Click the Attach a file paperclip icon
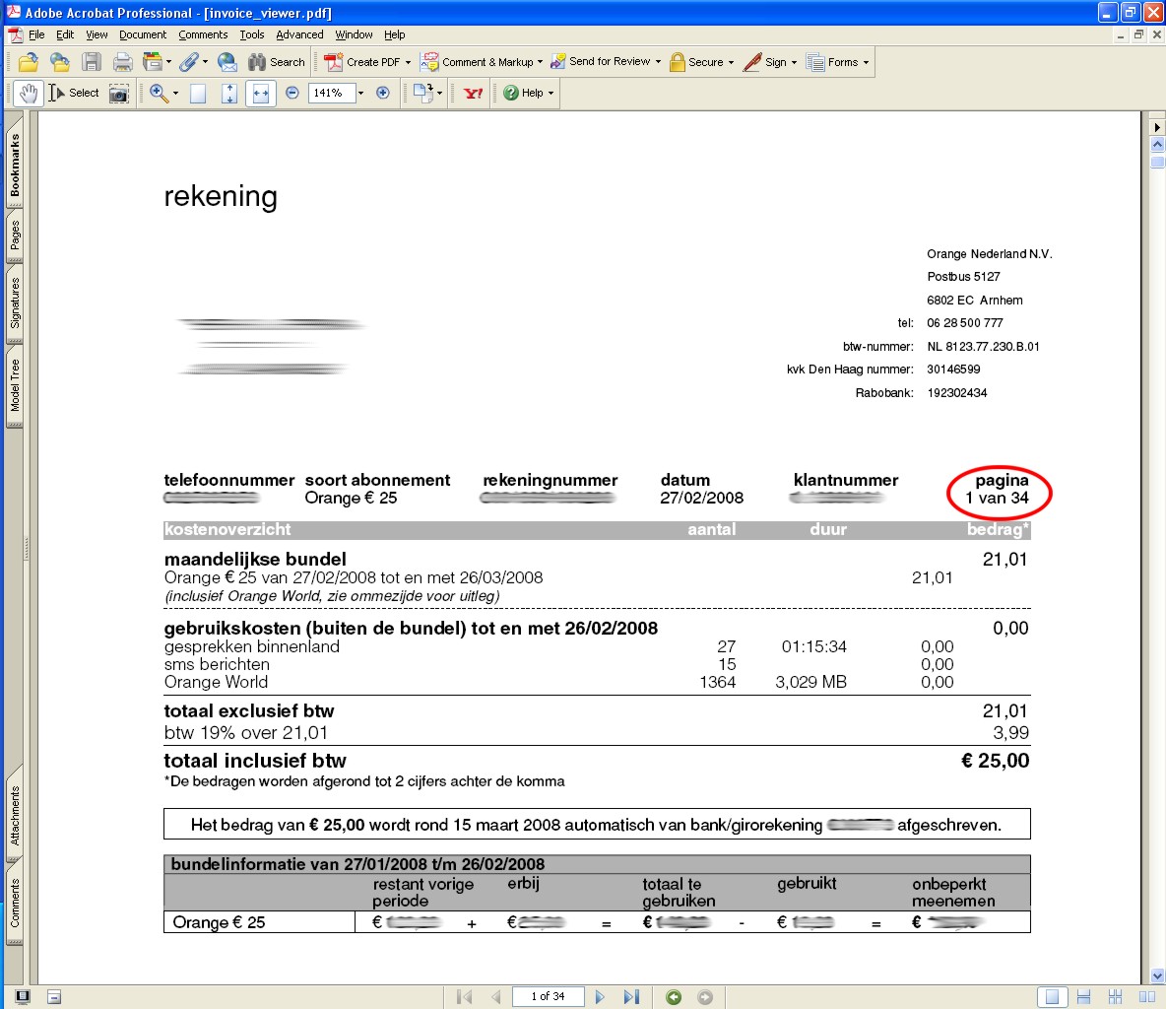The image size is (1166, 1009). (189, 62)
